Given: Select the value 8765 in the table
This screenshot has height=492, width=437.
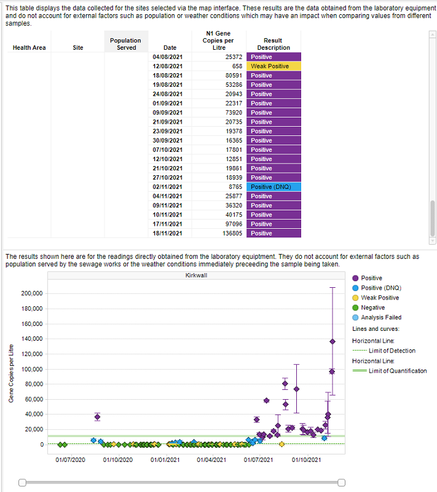Looking at the screenshot, I should pyautogui.click(x=235, y=187).
